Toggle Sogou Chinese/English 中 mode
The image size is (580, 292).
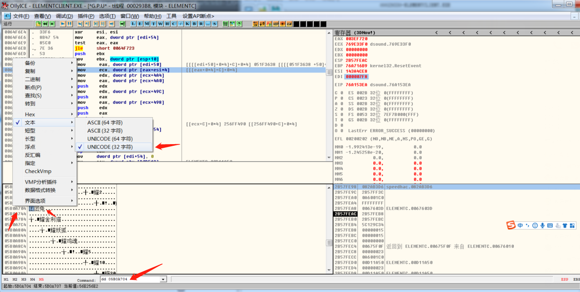pyautogui.click(x=520, y=226)
